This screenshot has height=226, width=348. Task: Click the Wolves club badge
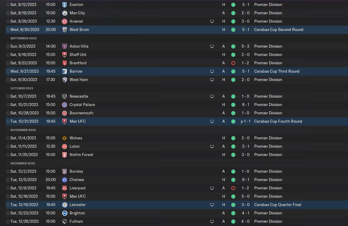click(x=65, y=138)
